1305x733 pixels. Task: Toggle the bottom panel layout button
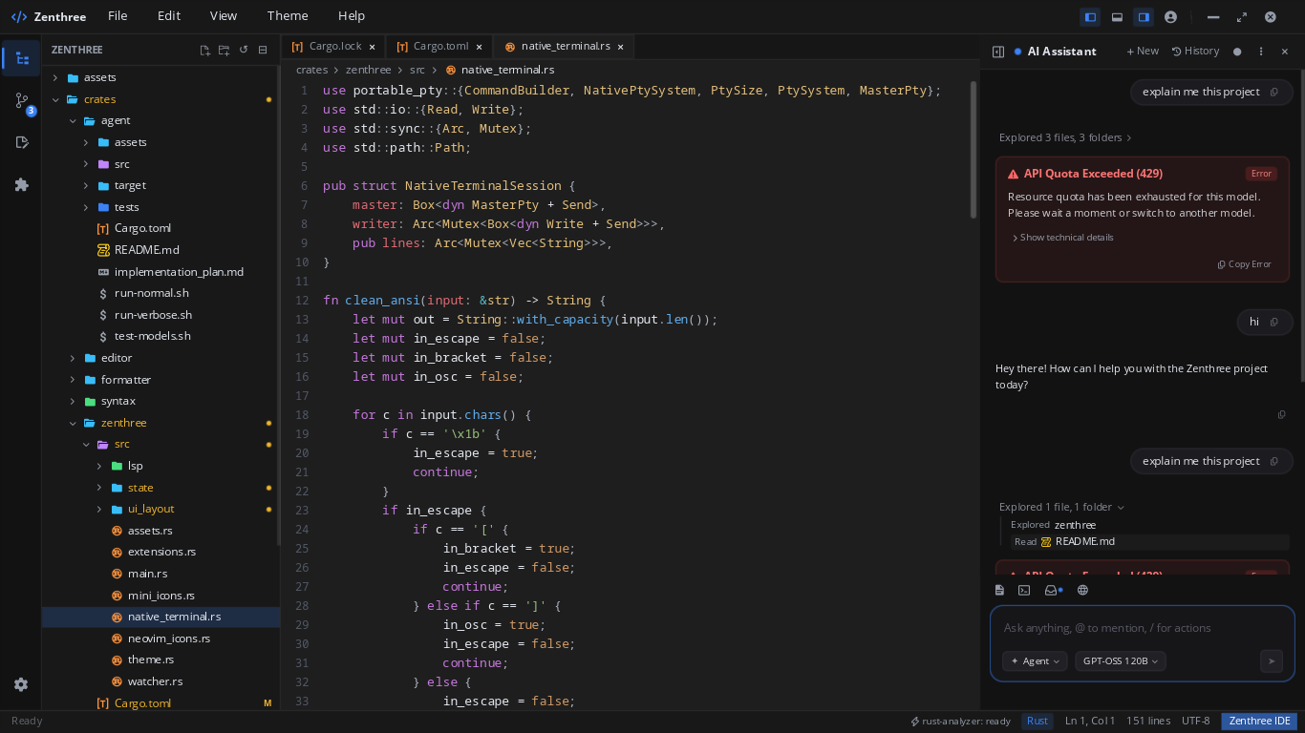pyautogui.click(x=1117, y=16)
